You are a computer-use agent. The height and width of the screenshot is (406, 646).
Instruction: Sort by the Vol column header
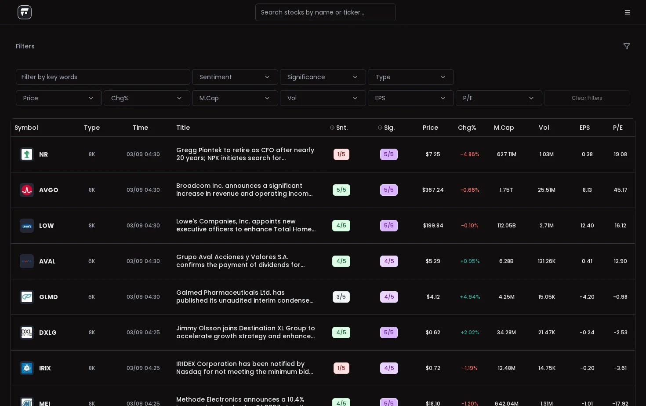[544, 128]
